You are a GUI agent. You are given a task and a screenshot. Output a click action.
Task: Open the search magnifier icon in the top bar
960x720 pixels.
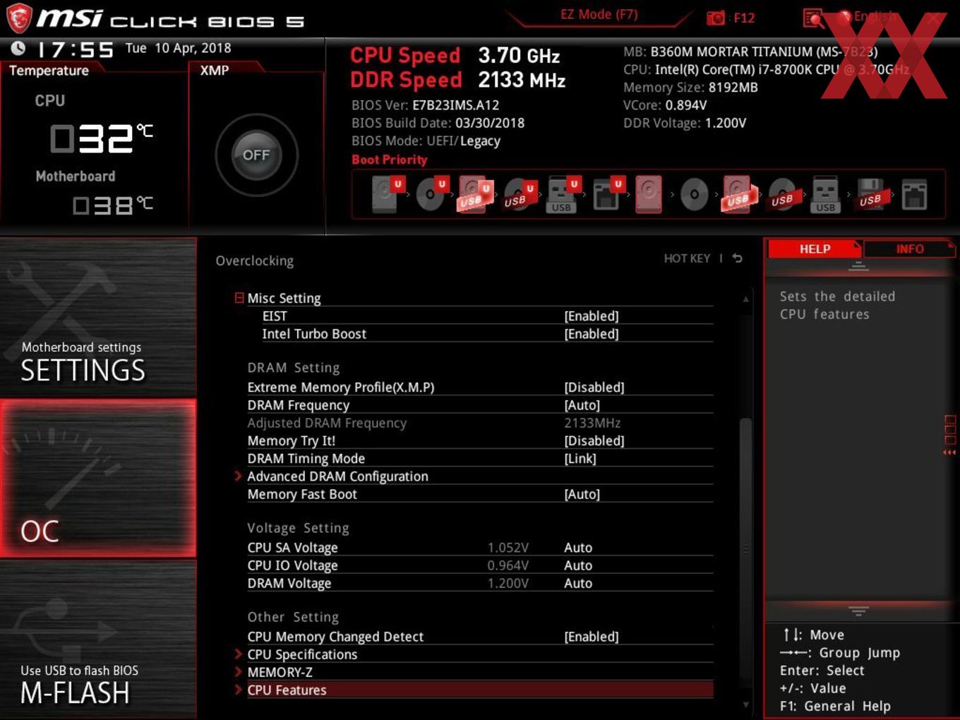(x=813, y=18)
